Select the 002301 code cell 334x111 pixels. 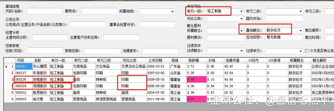pyautogui.click(x=24, y=66)
